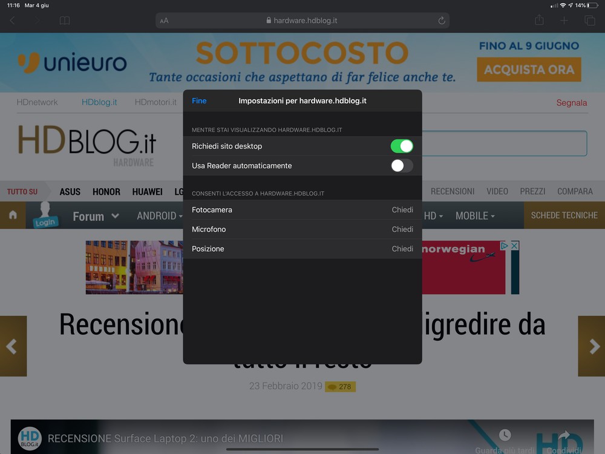Open the 278 comments badge
This screenshot has width=605, height=454.
(340, 386)
